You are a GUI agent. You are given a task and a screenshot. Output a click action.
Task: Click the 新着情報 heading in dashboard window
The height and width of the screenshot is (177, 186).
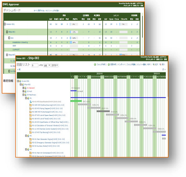tap(8, 81)
